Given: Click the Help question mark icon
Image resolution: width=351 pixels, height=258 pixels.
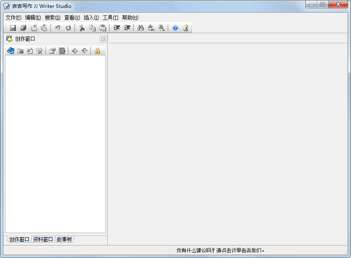Looking at the screenshot, I should (x=175, y=27).
